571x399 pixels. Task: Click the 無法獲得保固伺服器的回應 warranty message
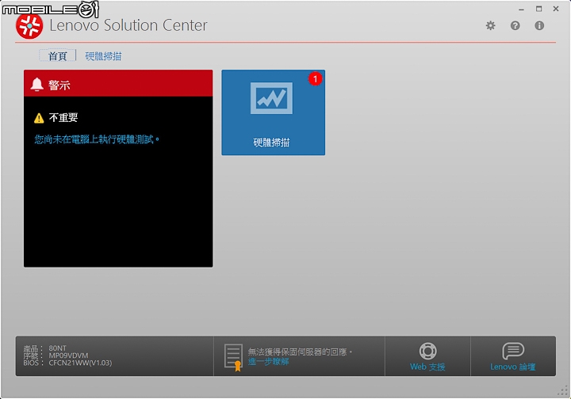pyautogui.click(x=300, y=351)
